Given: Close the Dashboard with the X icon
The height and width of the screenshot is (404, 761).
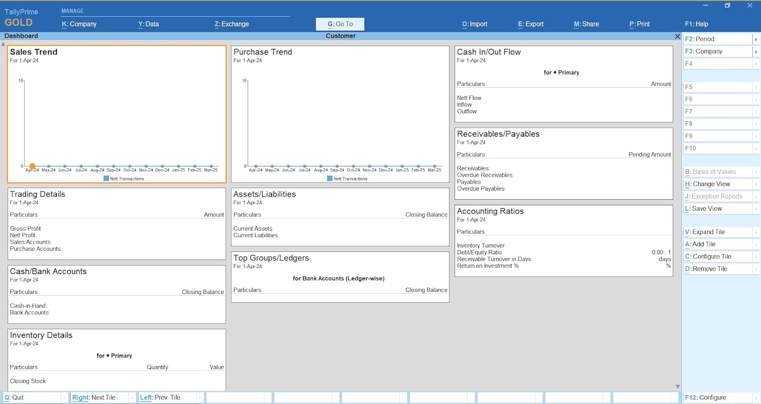Looking at the screenshot, I should [677, 36].
